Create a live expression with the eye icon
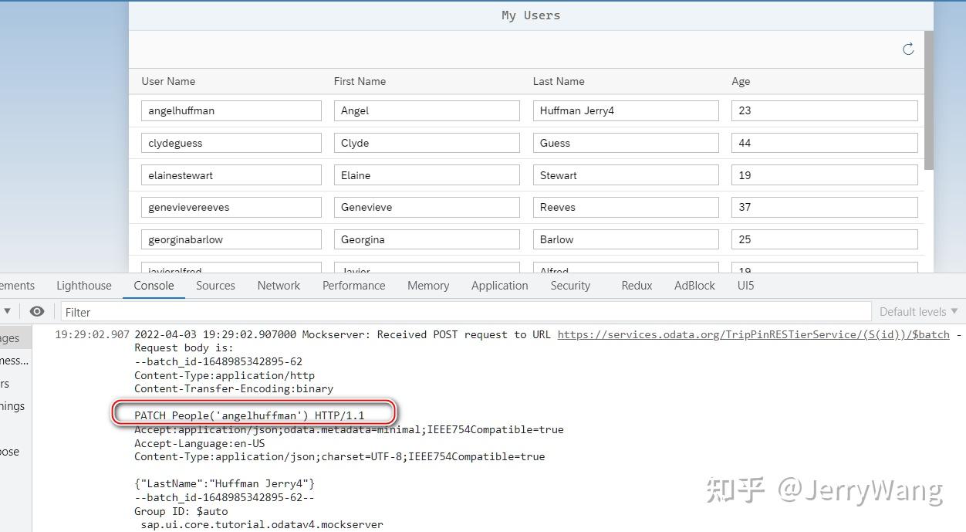The height and width of the screenshot is (532, 966). (x=36, y=311)
